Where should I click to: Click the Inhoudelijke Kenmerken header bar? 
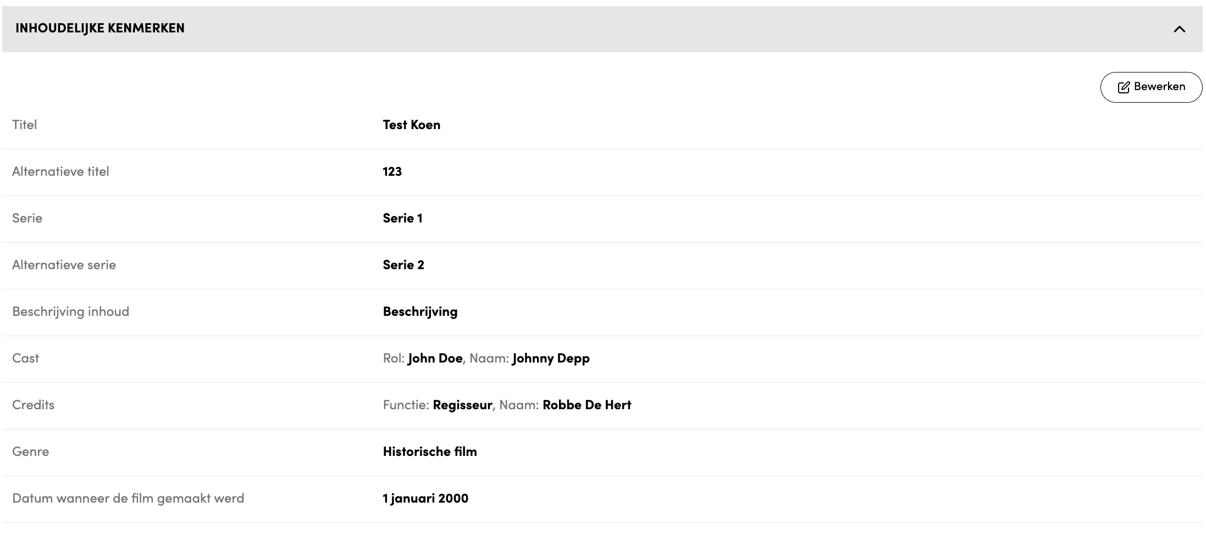click(x=550, y=29)
